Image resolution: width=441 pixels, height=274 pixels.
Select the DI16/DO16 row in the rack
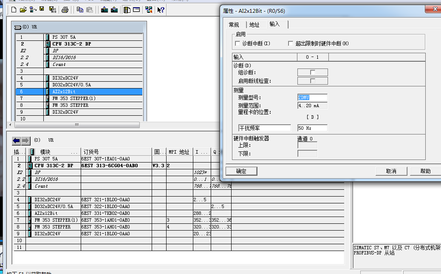pyautogui.click(x=79, y=57)
